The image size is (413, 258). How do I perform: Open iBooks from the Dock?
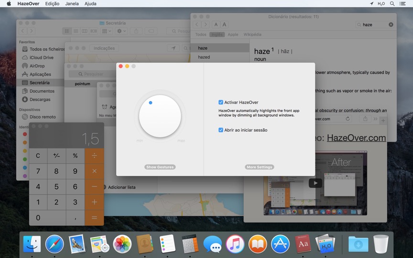[x=258, y=244]
